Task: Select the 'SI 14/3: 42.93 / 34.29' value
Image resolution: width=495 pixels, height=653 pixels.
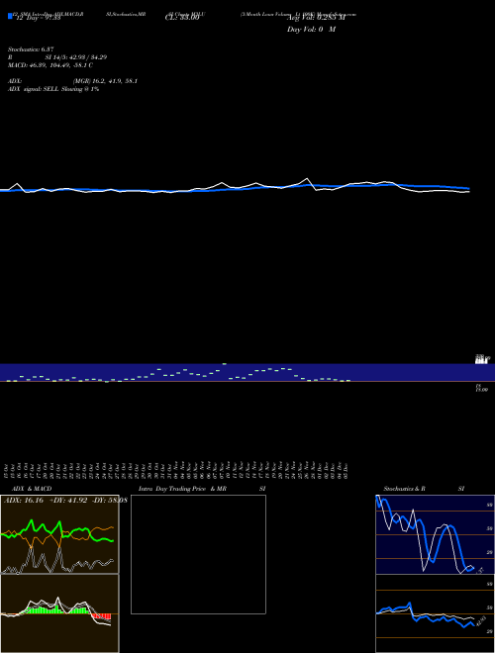Action: [76, 57]
